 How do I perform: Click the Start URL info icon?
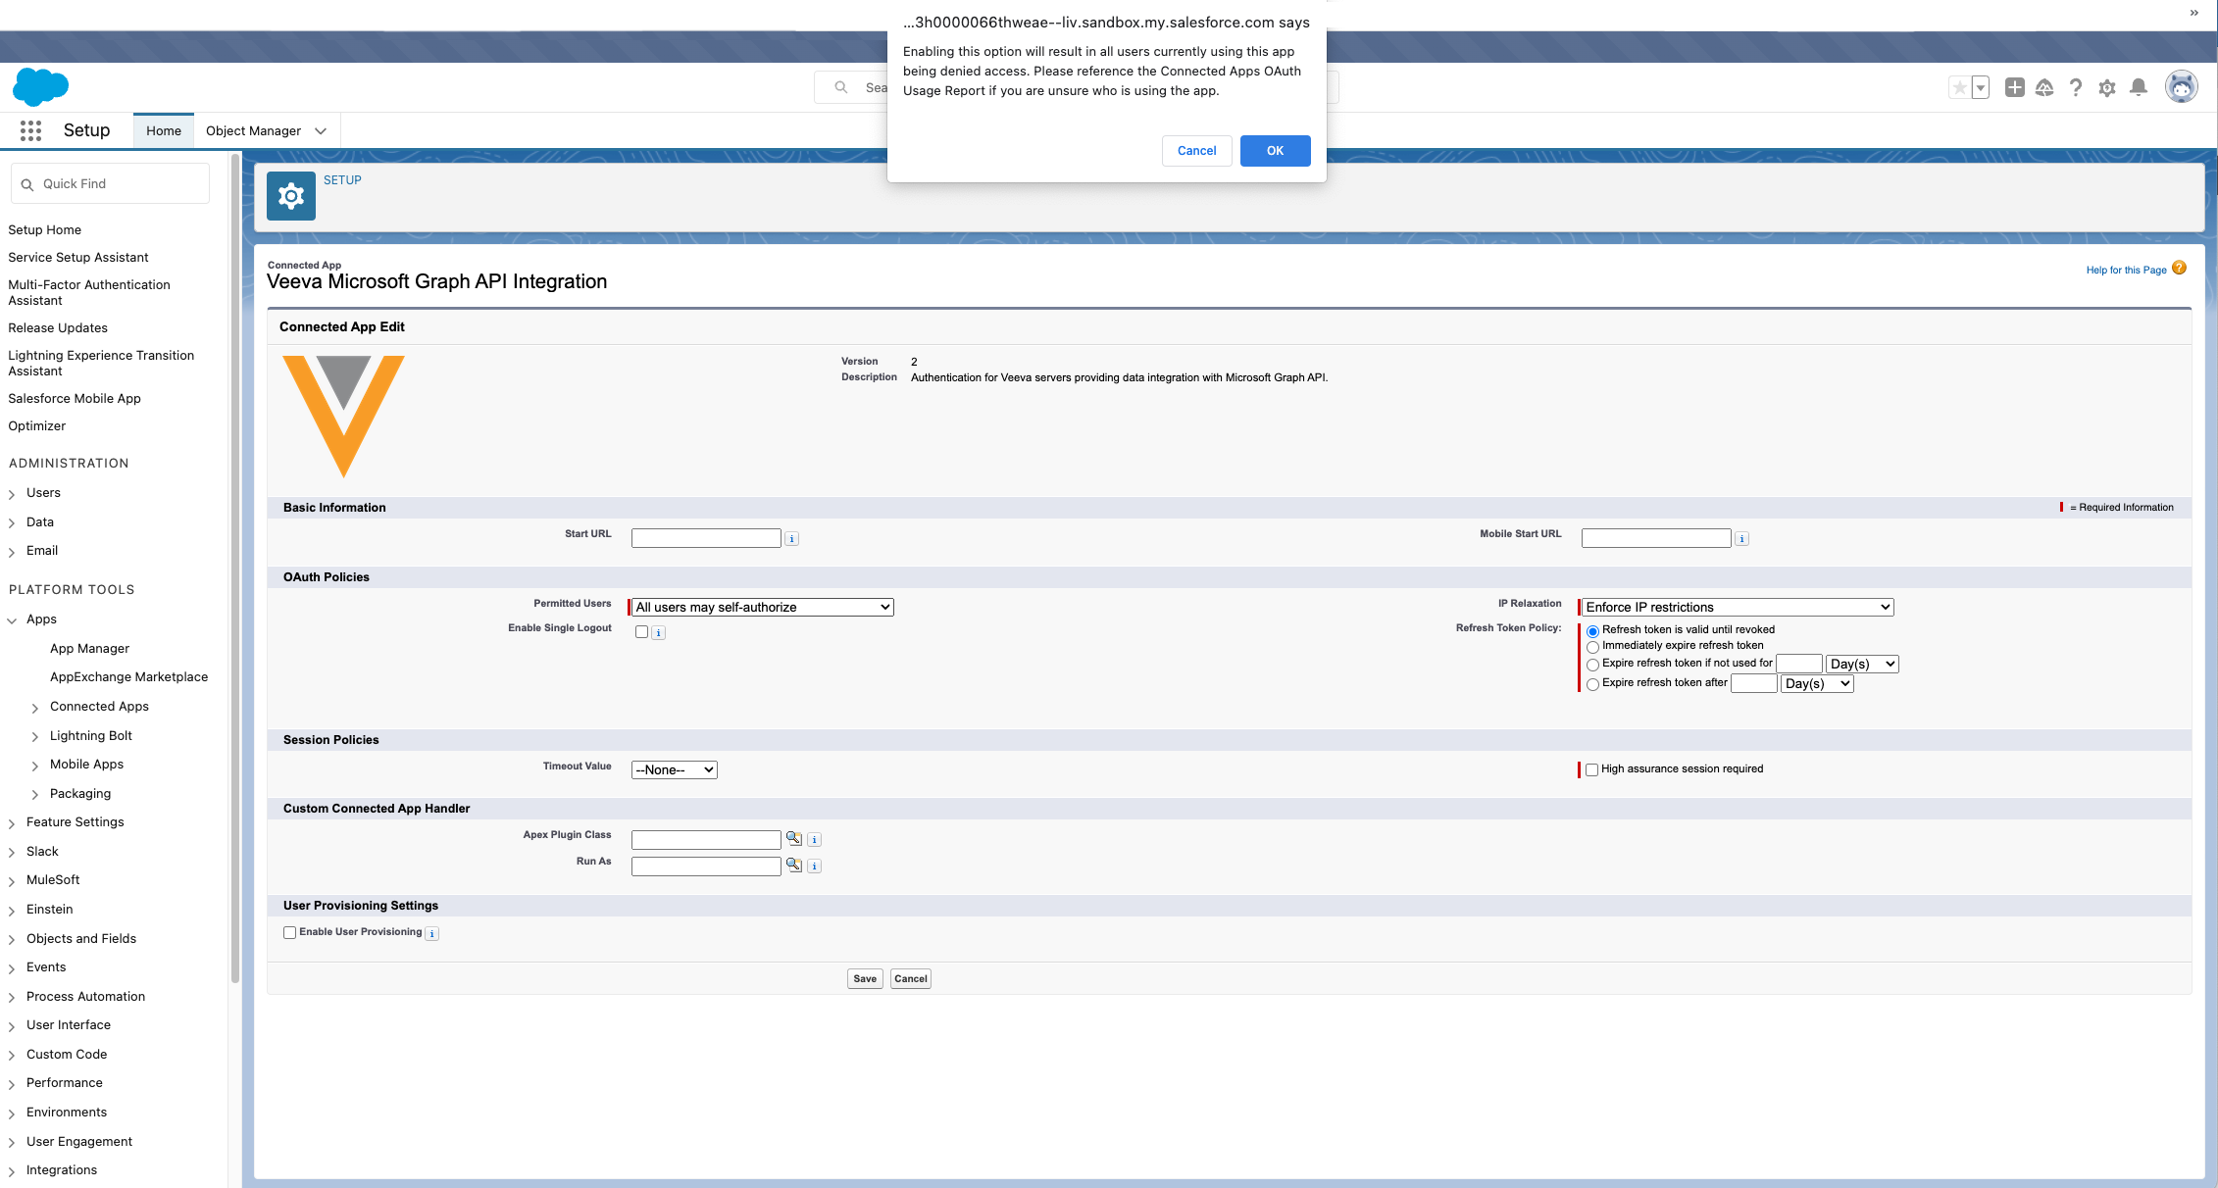[792, 539]
